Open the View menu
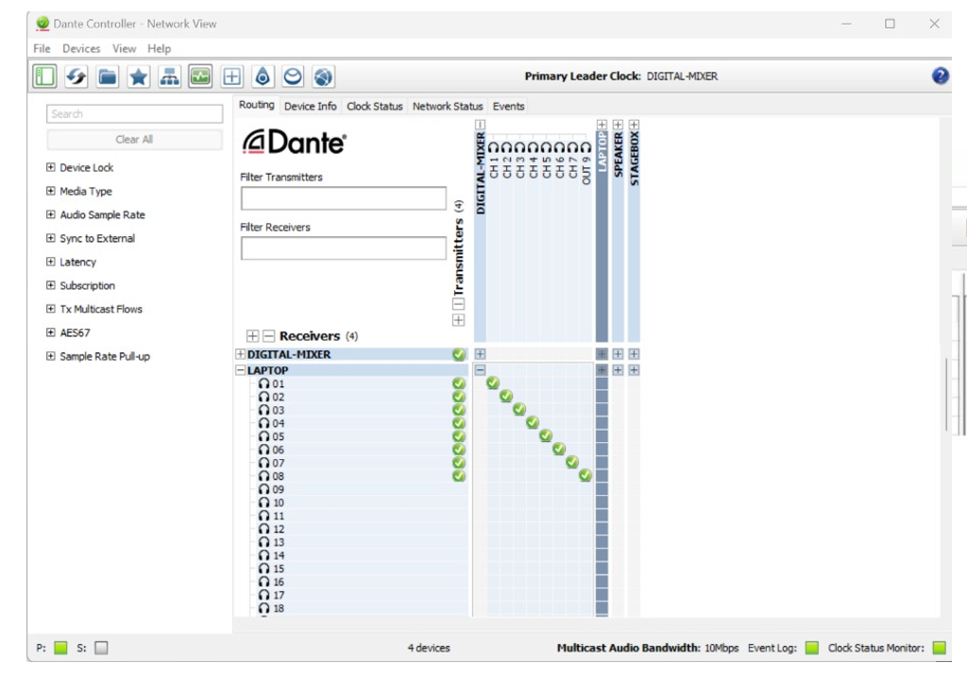967x680 pixels. (124, 48)
